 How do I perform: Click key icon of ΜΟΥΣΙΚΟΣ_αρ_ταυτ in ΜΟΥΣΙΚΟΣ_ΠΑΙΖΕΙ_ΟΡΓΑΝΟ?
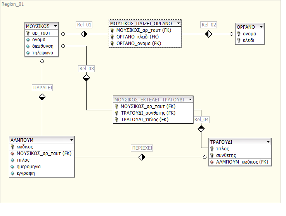[x=112, y=30]
